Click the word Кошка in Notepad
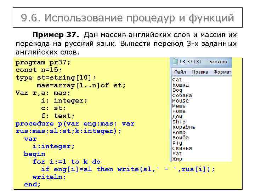Viewport: 255px width, 191px height. point(181,85)
